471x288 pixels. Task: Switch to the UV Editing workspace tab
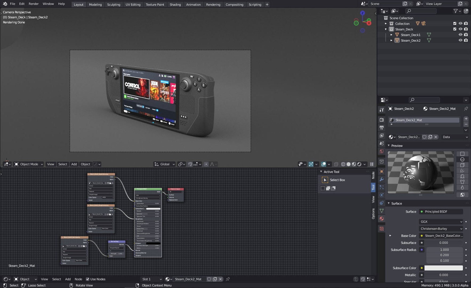click(133, 5)
